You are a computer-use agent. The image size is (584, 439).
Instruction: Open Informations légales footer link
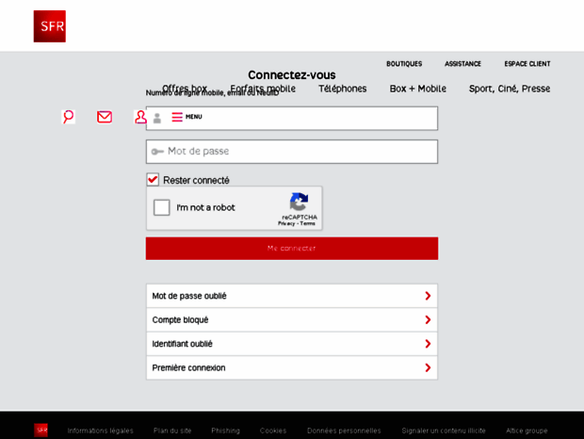100,431
